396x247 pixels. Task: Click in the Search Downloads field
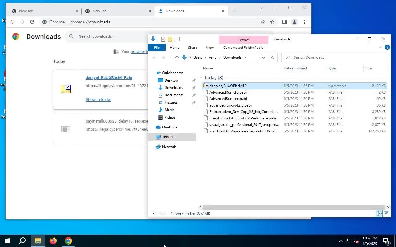click(334, 57)
